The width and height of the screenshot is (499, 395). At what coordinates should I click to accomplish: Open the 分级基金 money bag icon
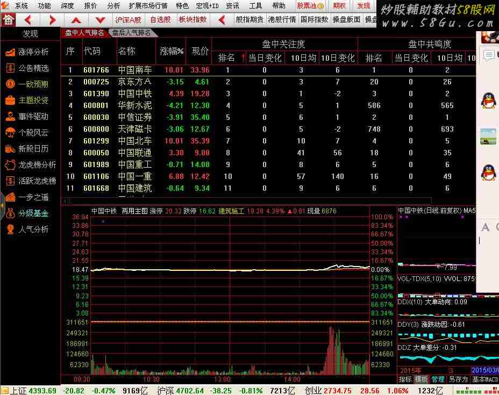[x=10, y=213]
